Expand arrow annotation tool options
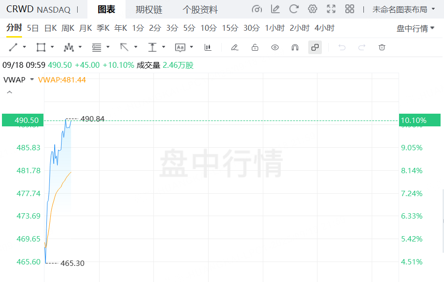Image resolution: width=444 pixels, height=282 pixels. (136, 47)
